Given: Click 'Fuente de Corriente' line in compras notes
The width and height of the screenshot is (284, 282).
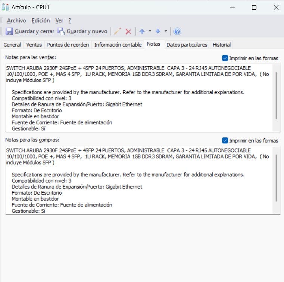Looking at the screenshot, I should (x=62, y=205).
